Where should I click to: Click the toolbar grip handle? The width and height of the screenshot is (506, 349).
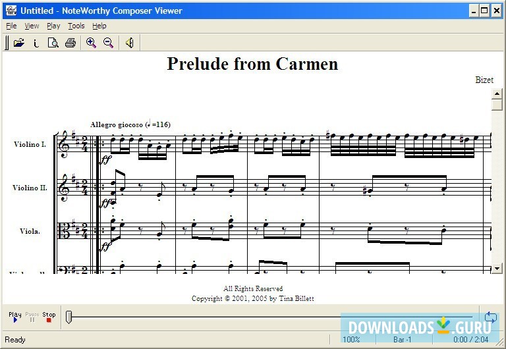tap(7, 43)
